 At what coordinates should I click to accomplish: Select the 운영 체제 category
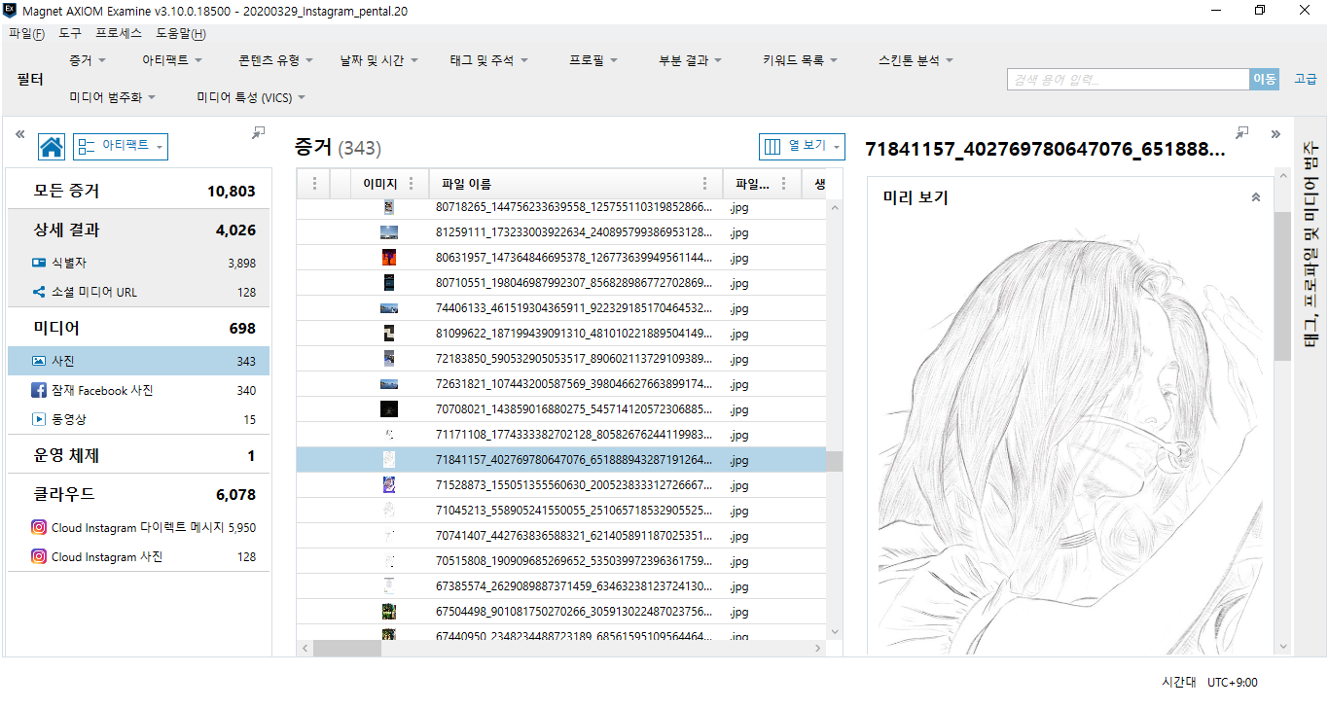138,455
